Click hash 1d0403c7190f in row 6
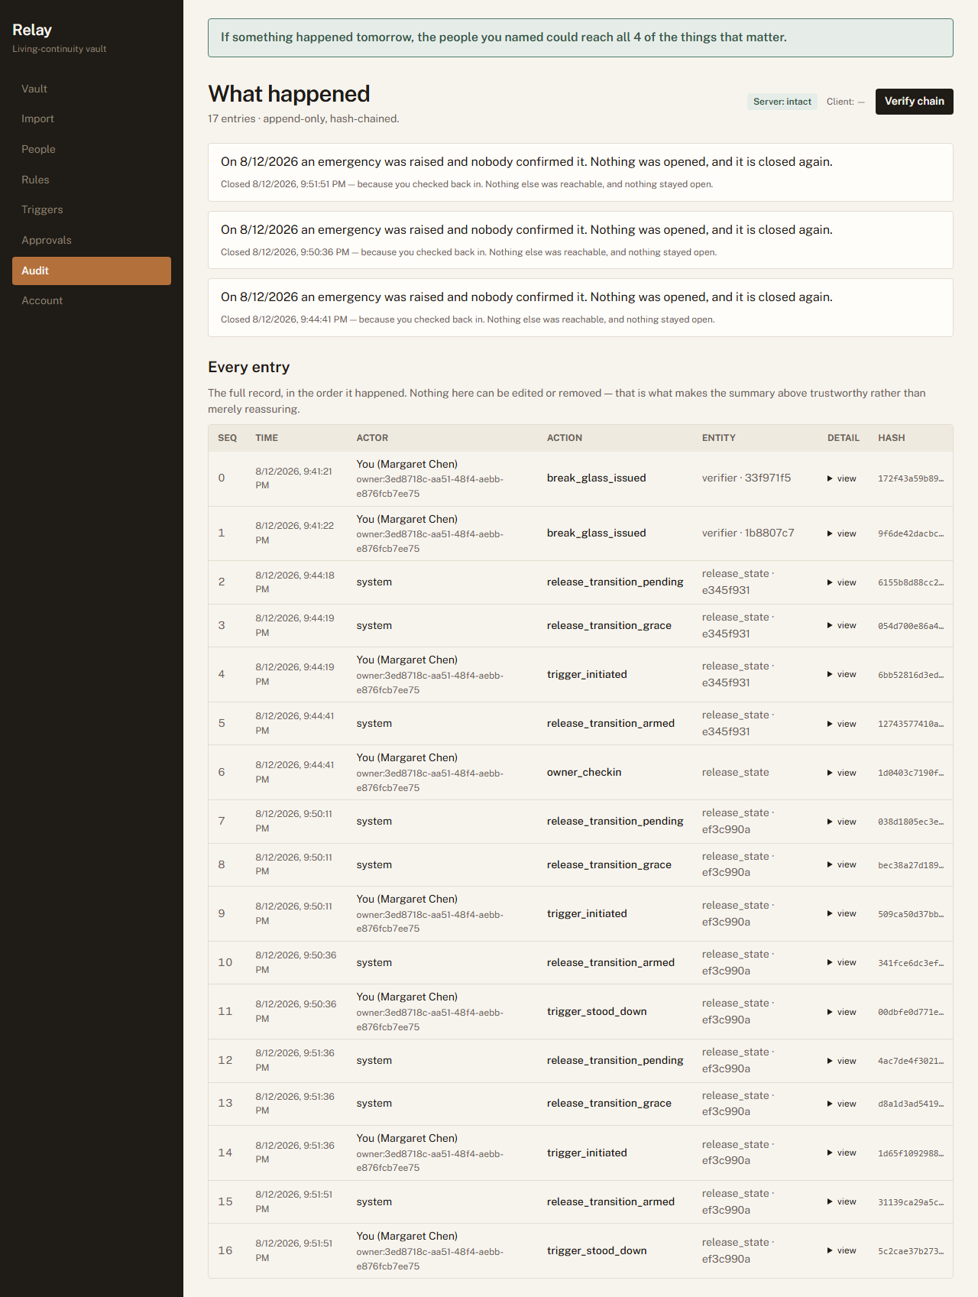 [x=911, y=773]
